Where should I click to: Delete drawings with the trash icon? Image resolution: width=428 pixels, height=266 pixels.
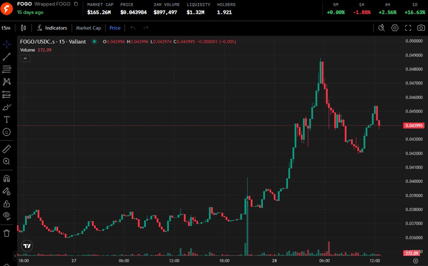(x=6, y=234)
